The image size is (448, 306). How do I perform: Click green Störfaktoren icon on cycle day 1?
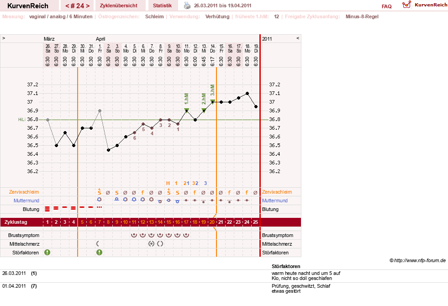click(x=47, y=252)
